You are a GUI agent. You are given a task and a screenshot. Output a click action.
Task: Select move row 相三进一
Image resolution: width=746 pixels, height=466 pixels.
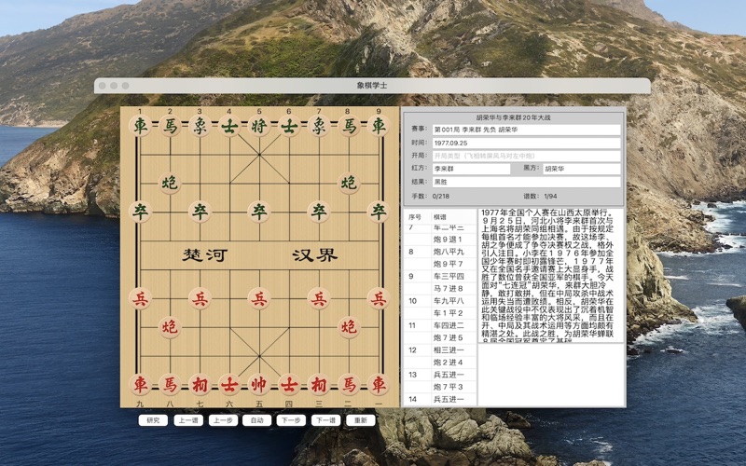pyautogui.click(x=440, y=350)
